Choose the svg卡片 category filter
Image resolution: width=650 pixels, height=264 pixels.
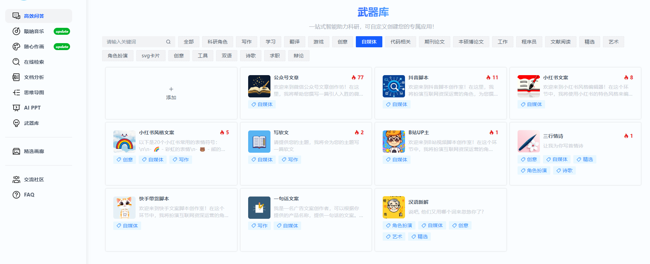151,56
